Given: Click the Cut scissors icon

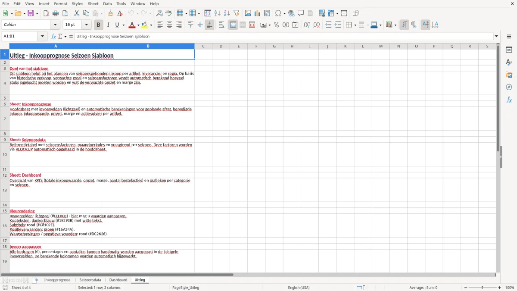Looking at the screenshot, I should tap(77, 13).
